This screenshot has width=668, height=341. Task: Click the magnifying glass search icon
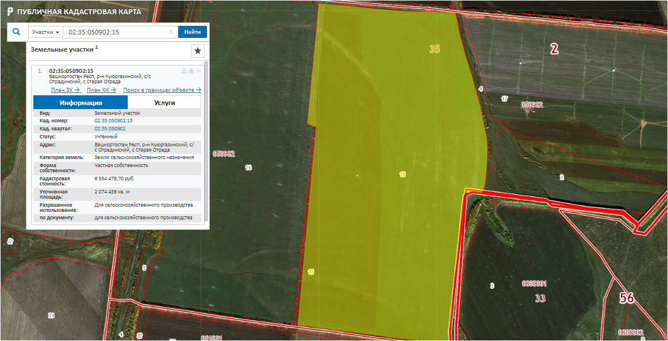click(x=16, y=32)
